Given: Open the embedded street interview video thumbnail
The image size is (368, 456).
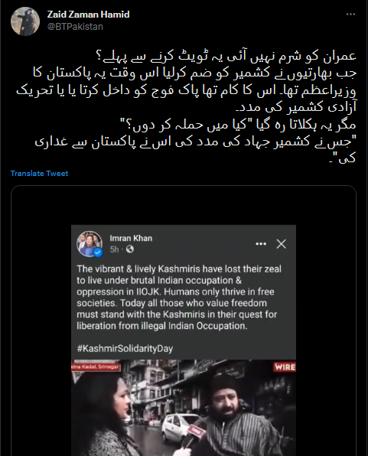Looking at the screenshot, I should [184, 408].
